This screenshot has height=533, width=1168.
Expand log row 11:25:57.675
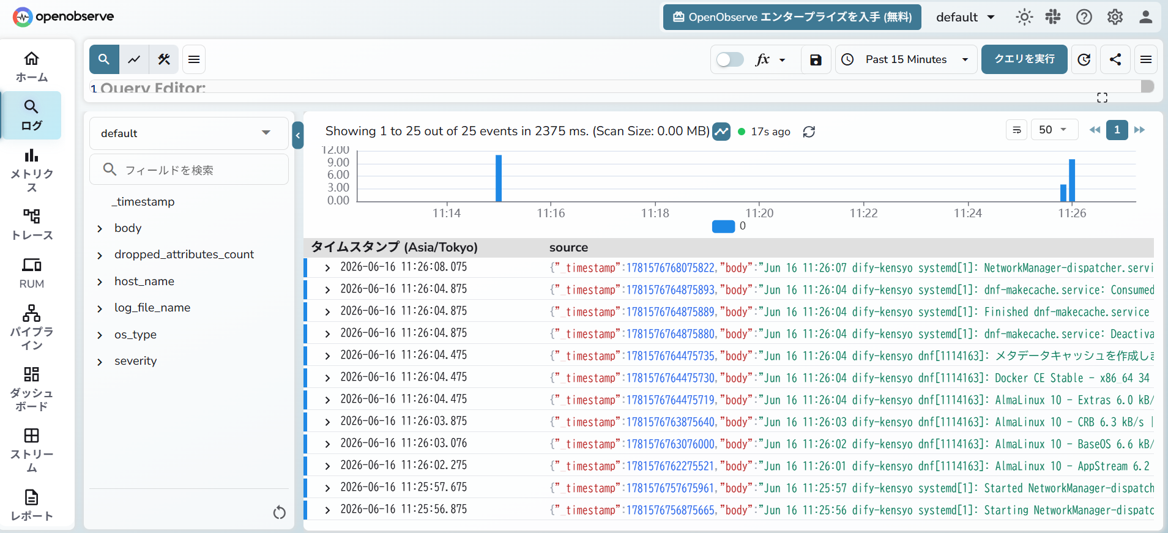tap(327, 488)
